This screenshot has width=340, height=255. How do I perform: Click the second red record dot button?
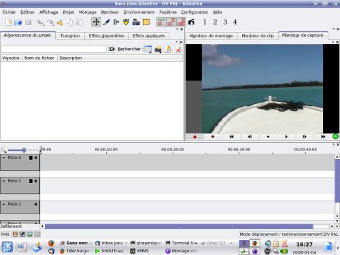(x=213, y=137)
